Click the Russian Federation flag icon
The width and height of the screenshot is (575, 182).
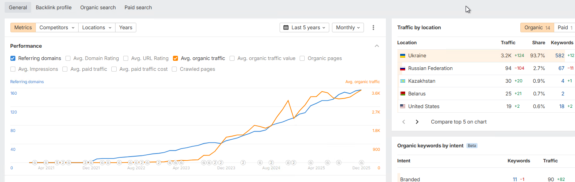point(403,68)
